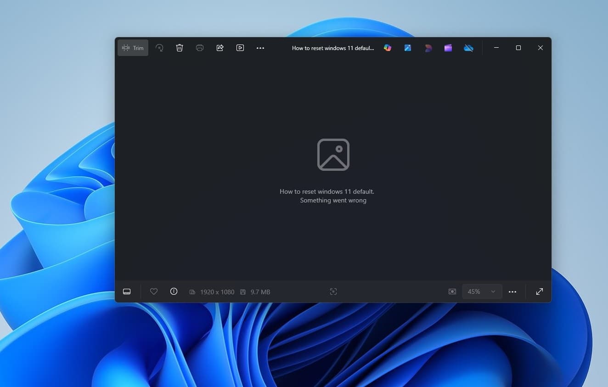The image size is (608, 387).
Task: Click the Trim button
Action: click(x=133, y=48)
